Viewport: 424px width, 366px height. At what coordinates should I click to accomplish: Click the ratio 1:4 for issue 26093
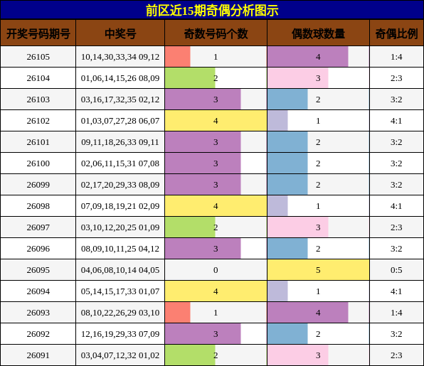click(396, 313)
